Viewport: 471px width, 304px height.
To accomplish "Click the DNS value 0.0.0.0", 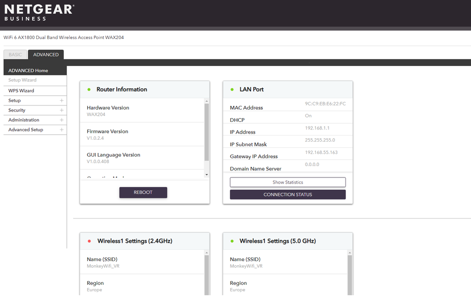I will coord(312,164).
